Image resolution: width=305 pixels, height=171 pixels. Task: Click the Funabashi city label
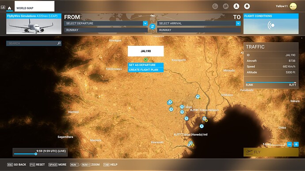247,90
